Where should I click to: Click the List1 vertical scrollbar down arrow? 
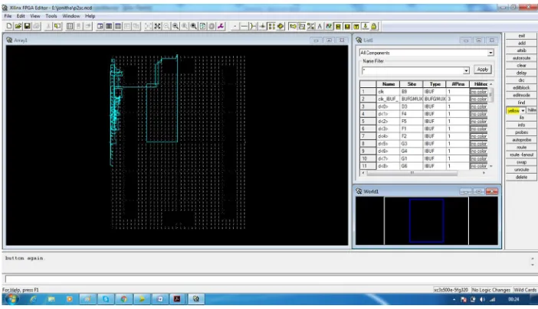coord(491,166)
